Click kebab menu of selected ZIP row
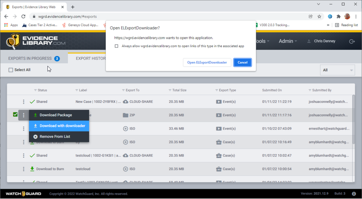 tap(24, 115)
